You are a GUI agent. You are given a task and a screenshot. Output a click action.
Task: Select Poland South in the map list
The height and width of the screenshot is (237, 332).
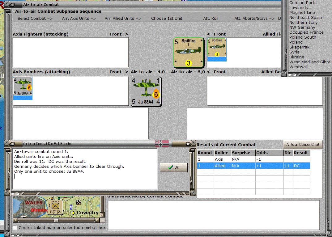pyautogui.click(x=303, y=37)
